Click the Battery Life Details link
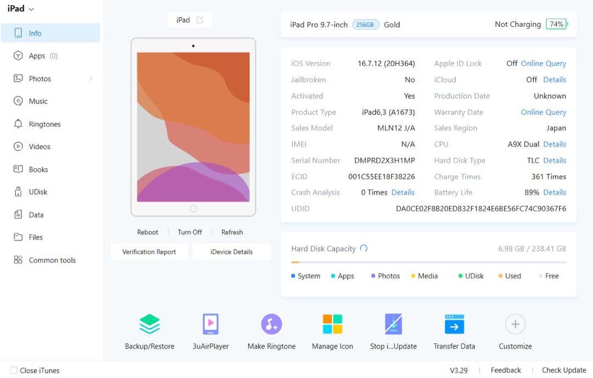This screenshot has width=593, height=378. 555,193
